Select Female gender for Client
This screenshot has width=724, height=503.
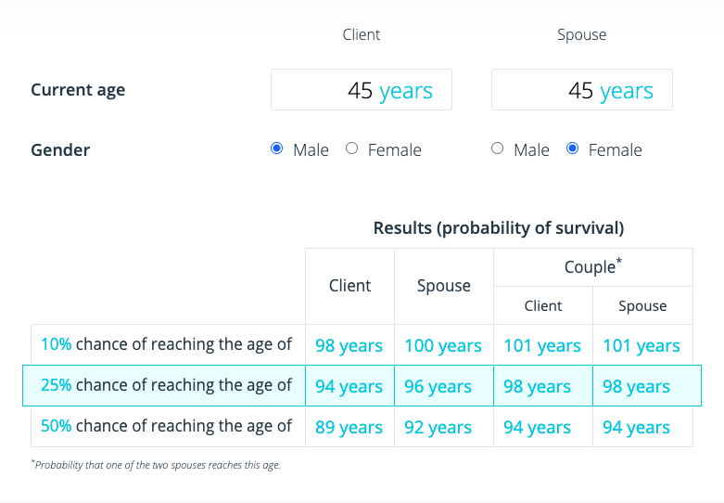(351, 148)
